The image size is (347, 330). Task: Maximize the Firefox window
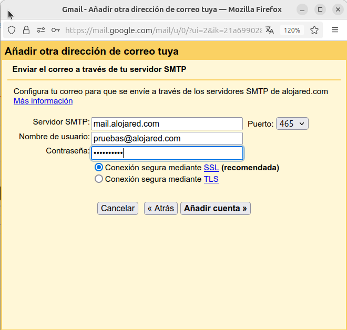pos(320,9)
